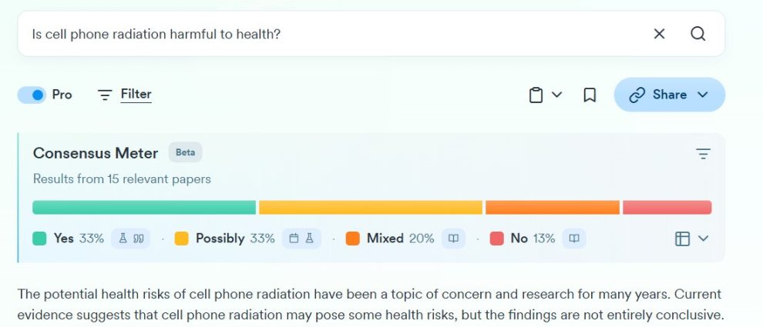The width and height of the screenshot is (763, 327).
Task: Select the red No 13% legend item
Action: pos(523,239)
